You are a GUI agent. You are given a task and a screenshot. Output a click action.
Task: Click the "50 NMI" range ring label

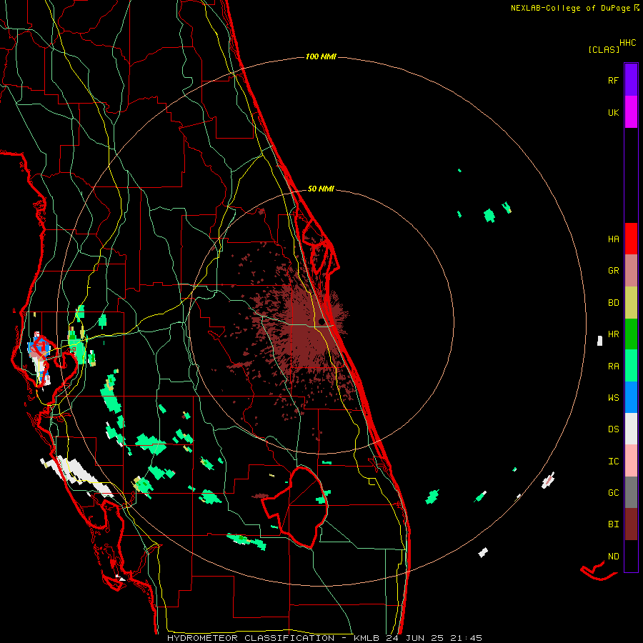coord(321,189)
